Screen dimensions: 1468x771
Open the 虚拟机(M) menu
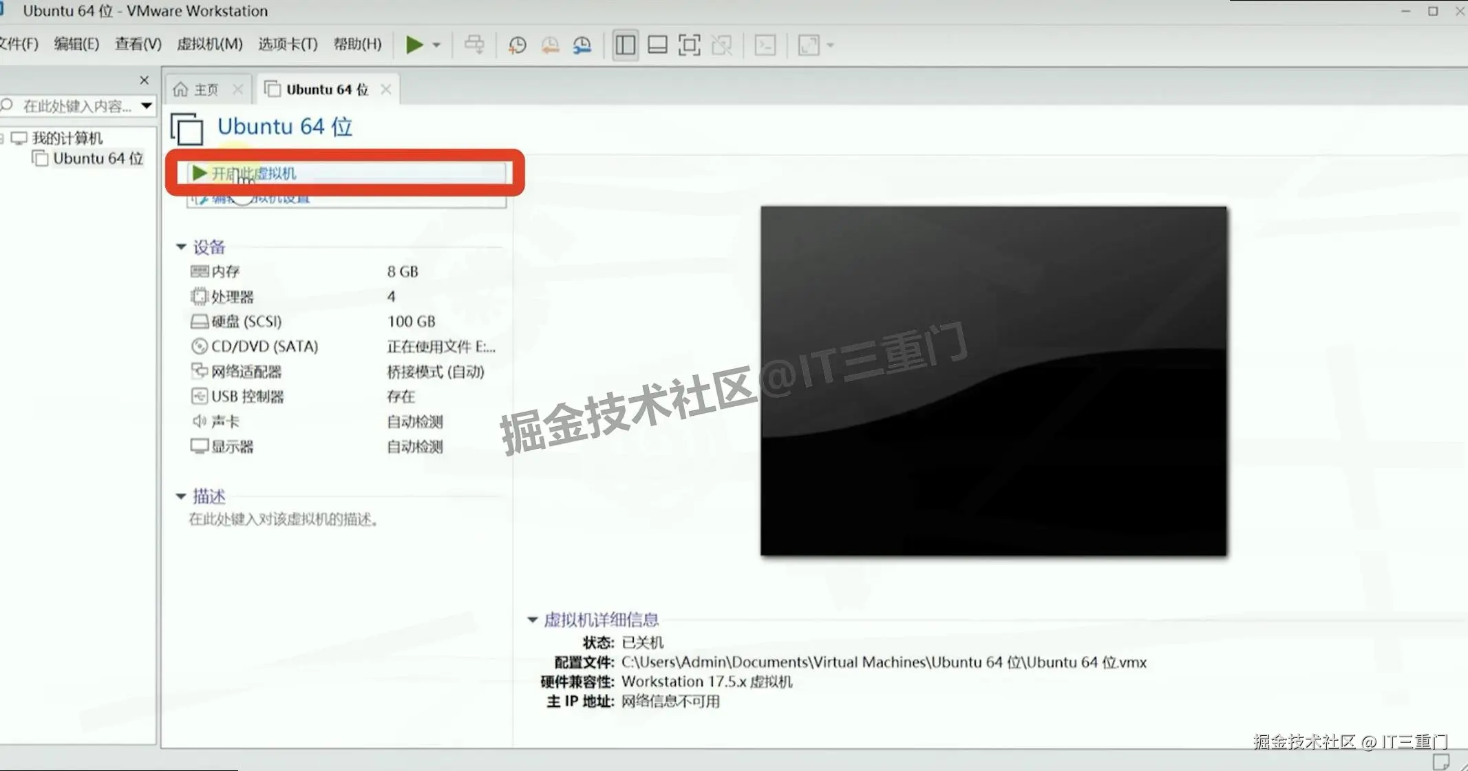[210, 43]
